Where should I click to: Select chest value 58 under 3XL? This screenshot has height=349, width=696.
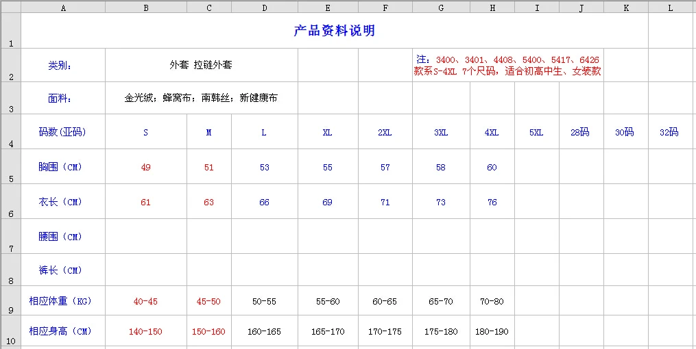coord(441,166)
